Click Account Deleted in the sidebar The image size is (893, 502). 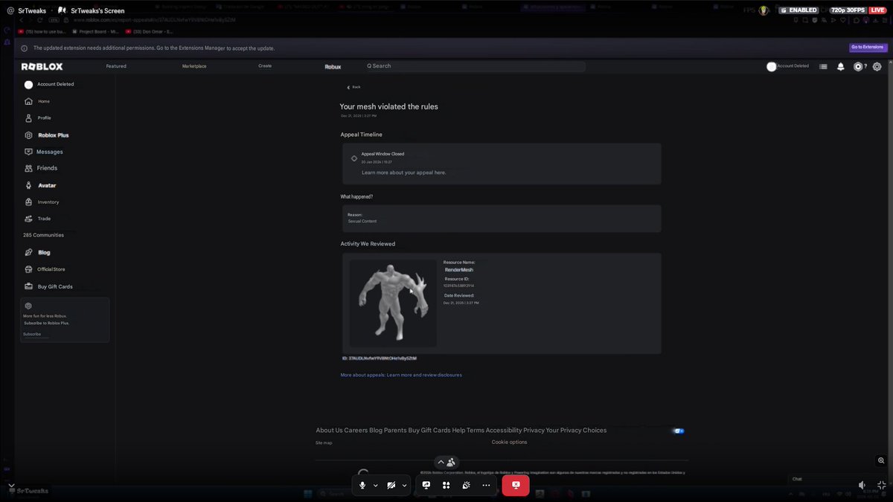[49, 84]
